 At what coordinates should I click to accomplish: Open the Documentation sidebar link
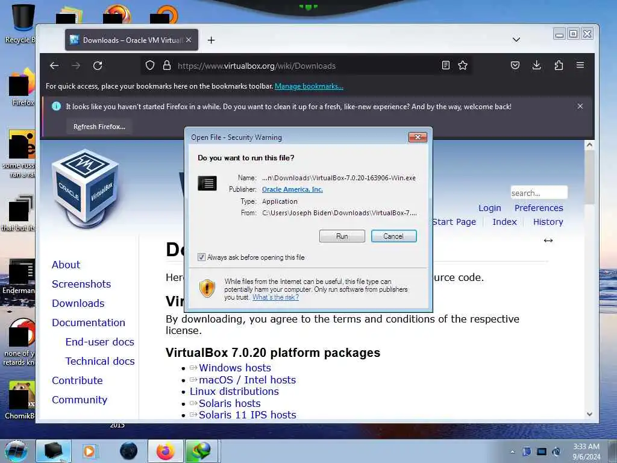pos(89,323)
